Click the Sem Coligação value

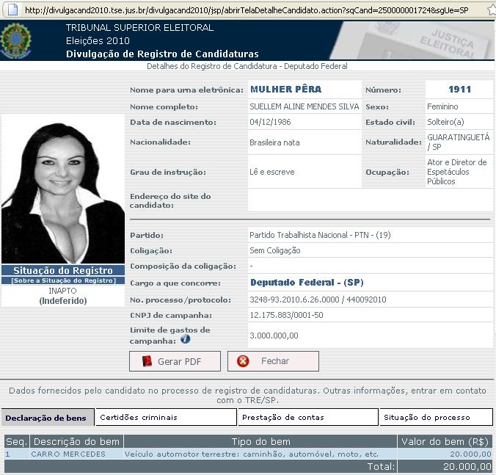[275, 250]
